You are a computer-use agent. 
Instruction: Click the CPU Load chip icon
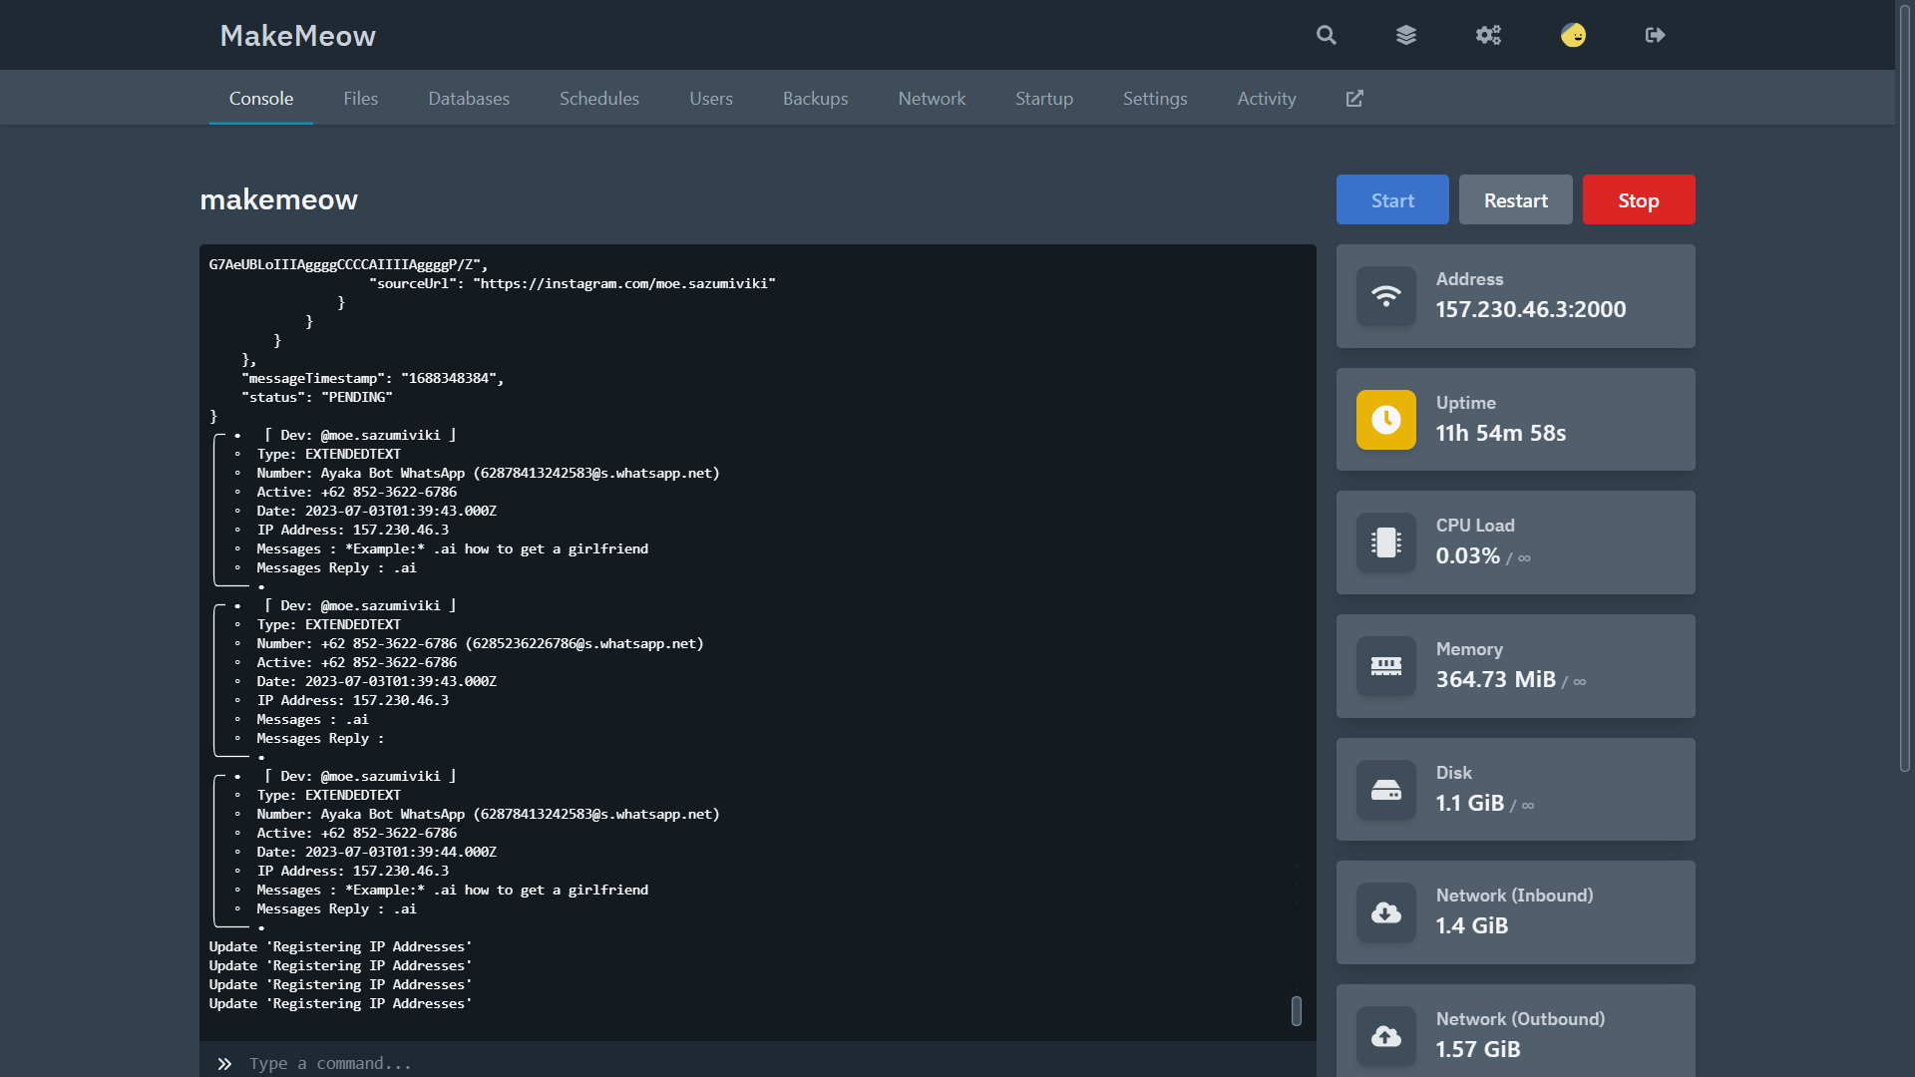pyautogui.click(x=1385, y=542)
